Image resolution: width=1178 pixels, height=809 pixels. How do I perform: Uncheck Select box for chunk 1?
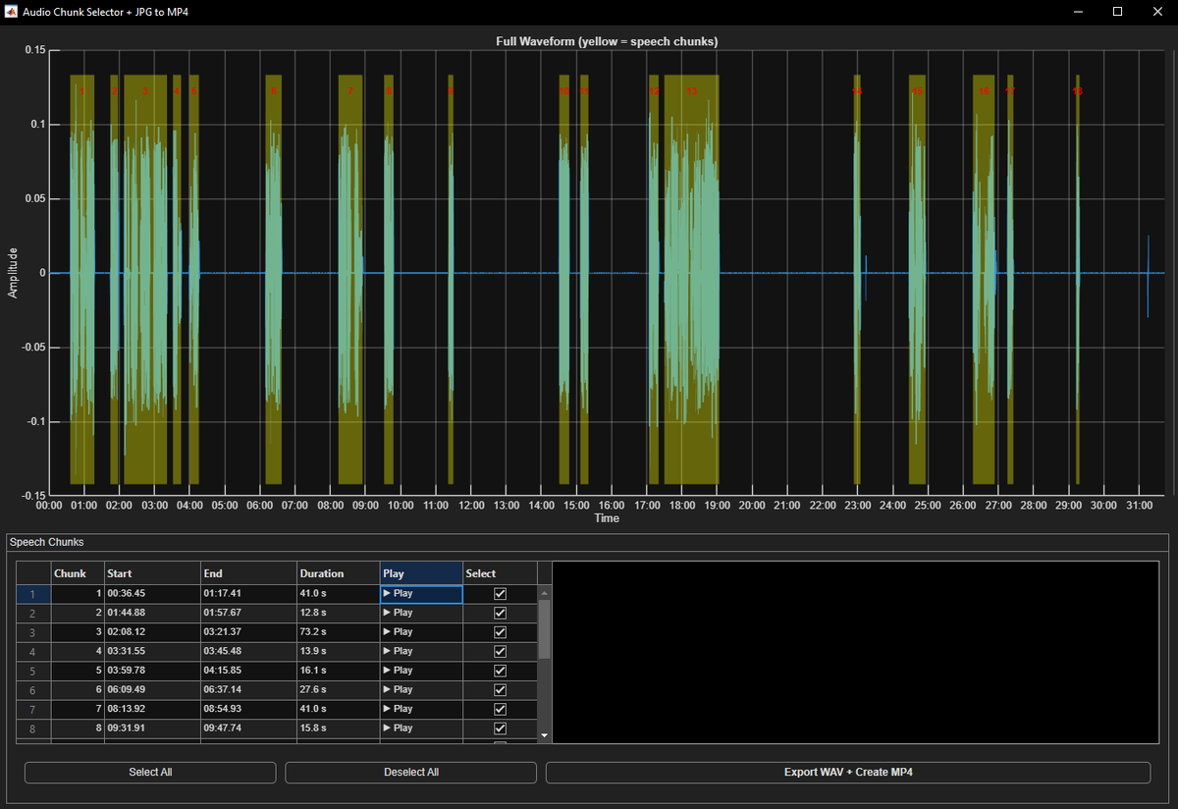[501, 593]
